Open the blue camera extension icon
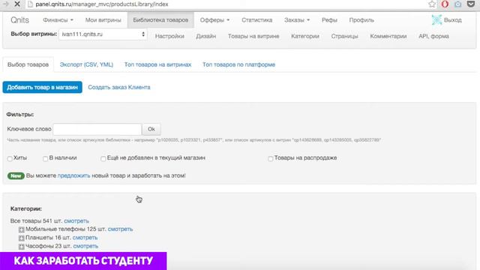The height and width of the screenshot is (270, 480). tap(458, 4)
